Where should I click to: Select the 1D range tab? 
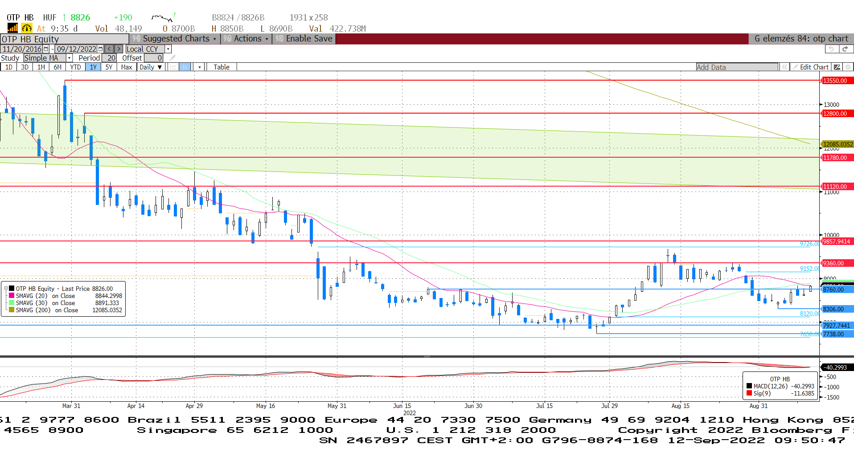click(9, 67)
